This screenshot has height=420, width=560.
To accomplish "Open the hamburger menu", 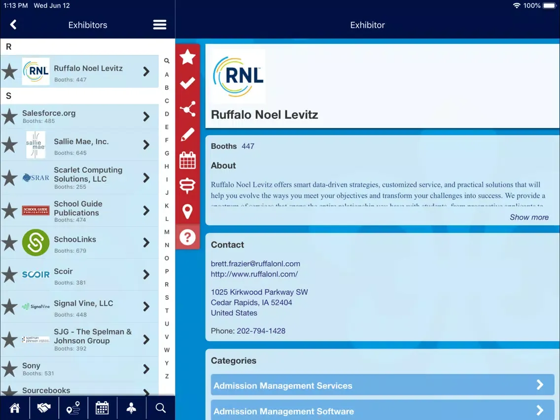I will (x=160, y=25).
